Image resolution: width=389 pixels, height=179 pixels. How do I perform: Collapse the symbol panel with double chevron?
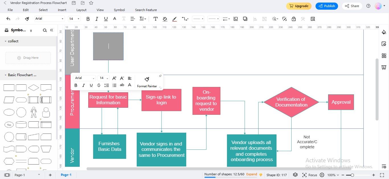(52, 30)
